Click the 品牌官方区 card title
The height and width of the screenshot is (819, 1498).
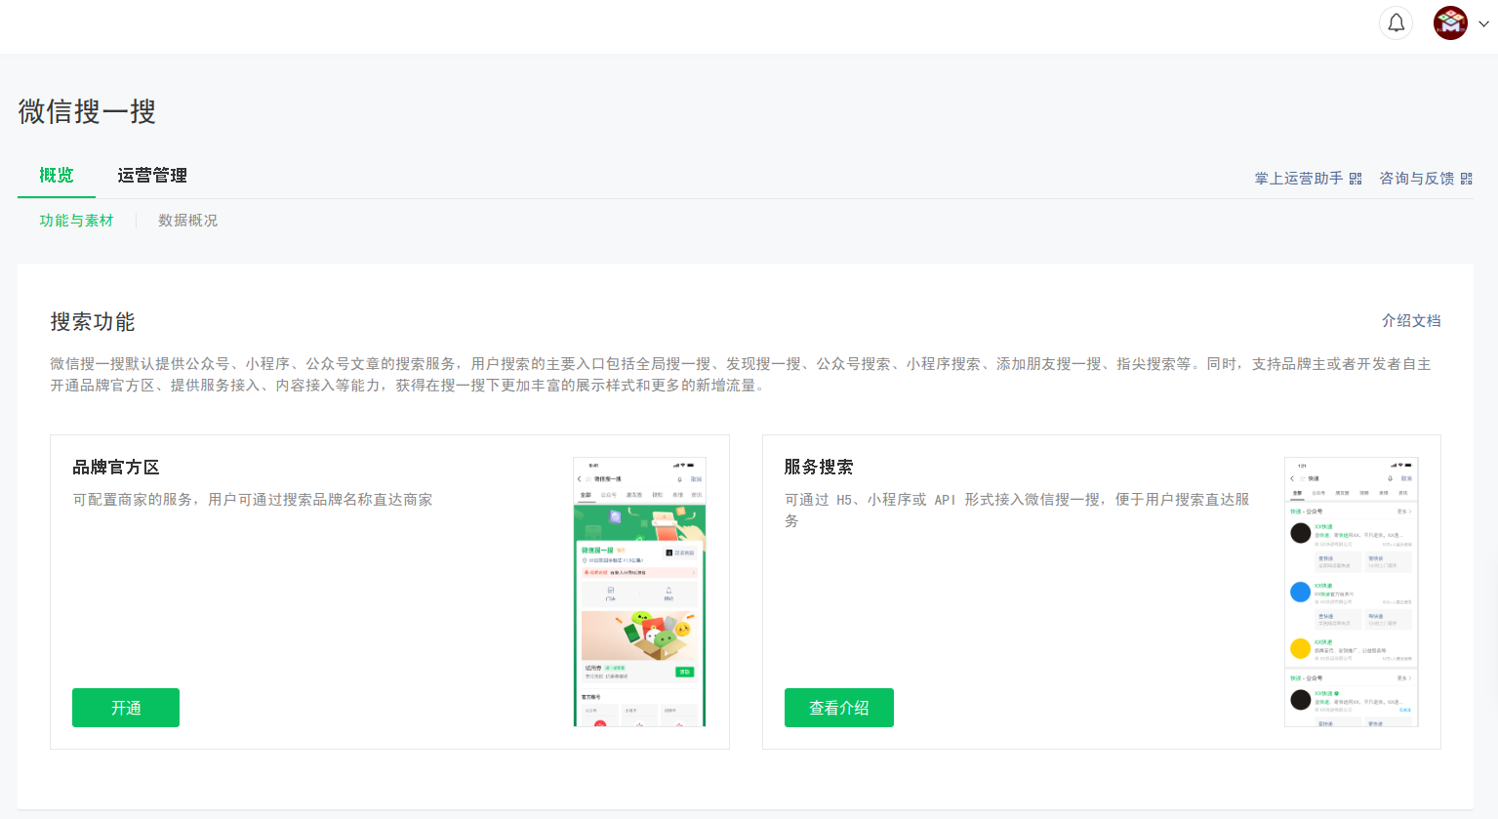[x=116, y=468]
